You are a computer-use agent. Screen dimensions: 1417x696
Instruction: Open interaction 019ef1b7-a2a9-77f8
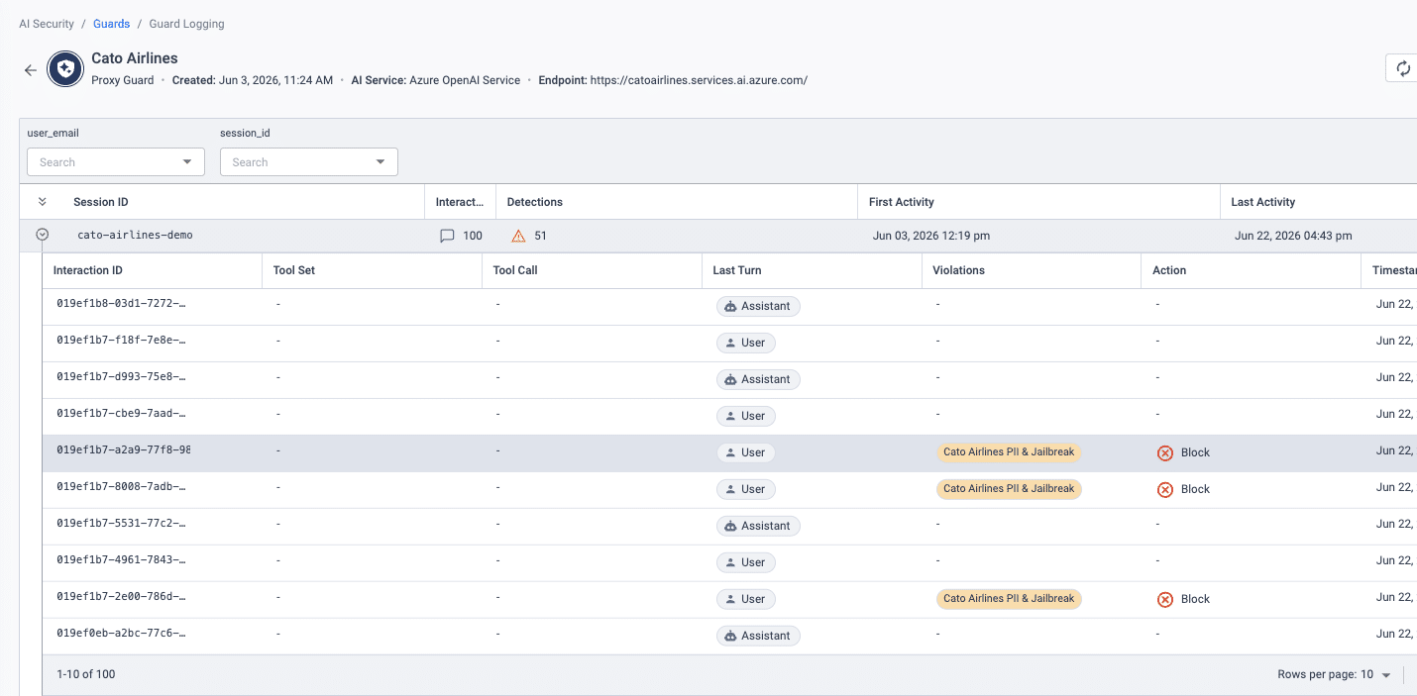point(124,450)
